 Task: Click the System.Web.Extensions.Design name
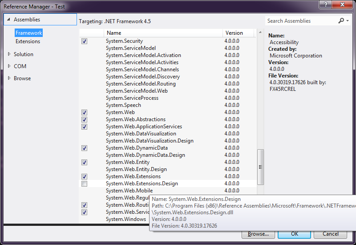pyautogui.click(x=142, y=184)
